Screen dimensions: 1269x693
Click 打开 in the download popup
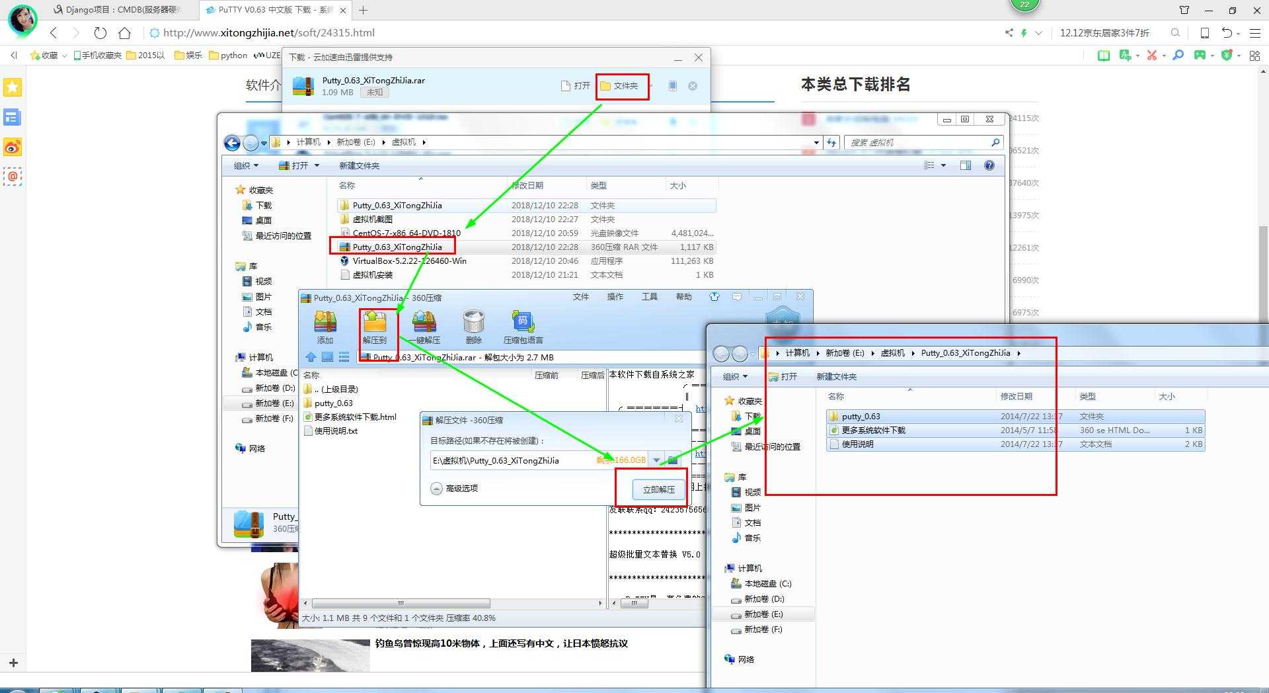[575, 86]
